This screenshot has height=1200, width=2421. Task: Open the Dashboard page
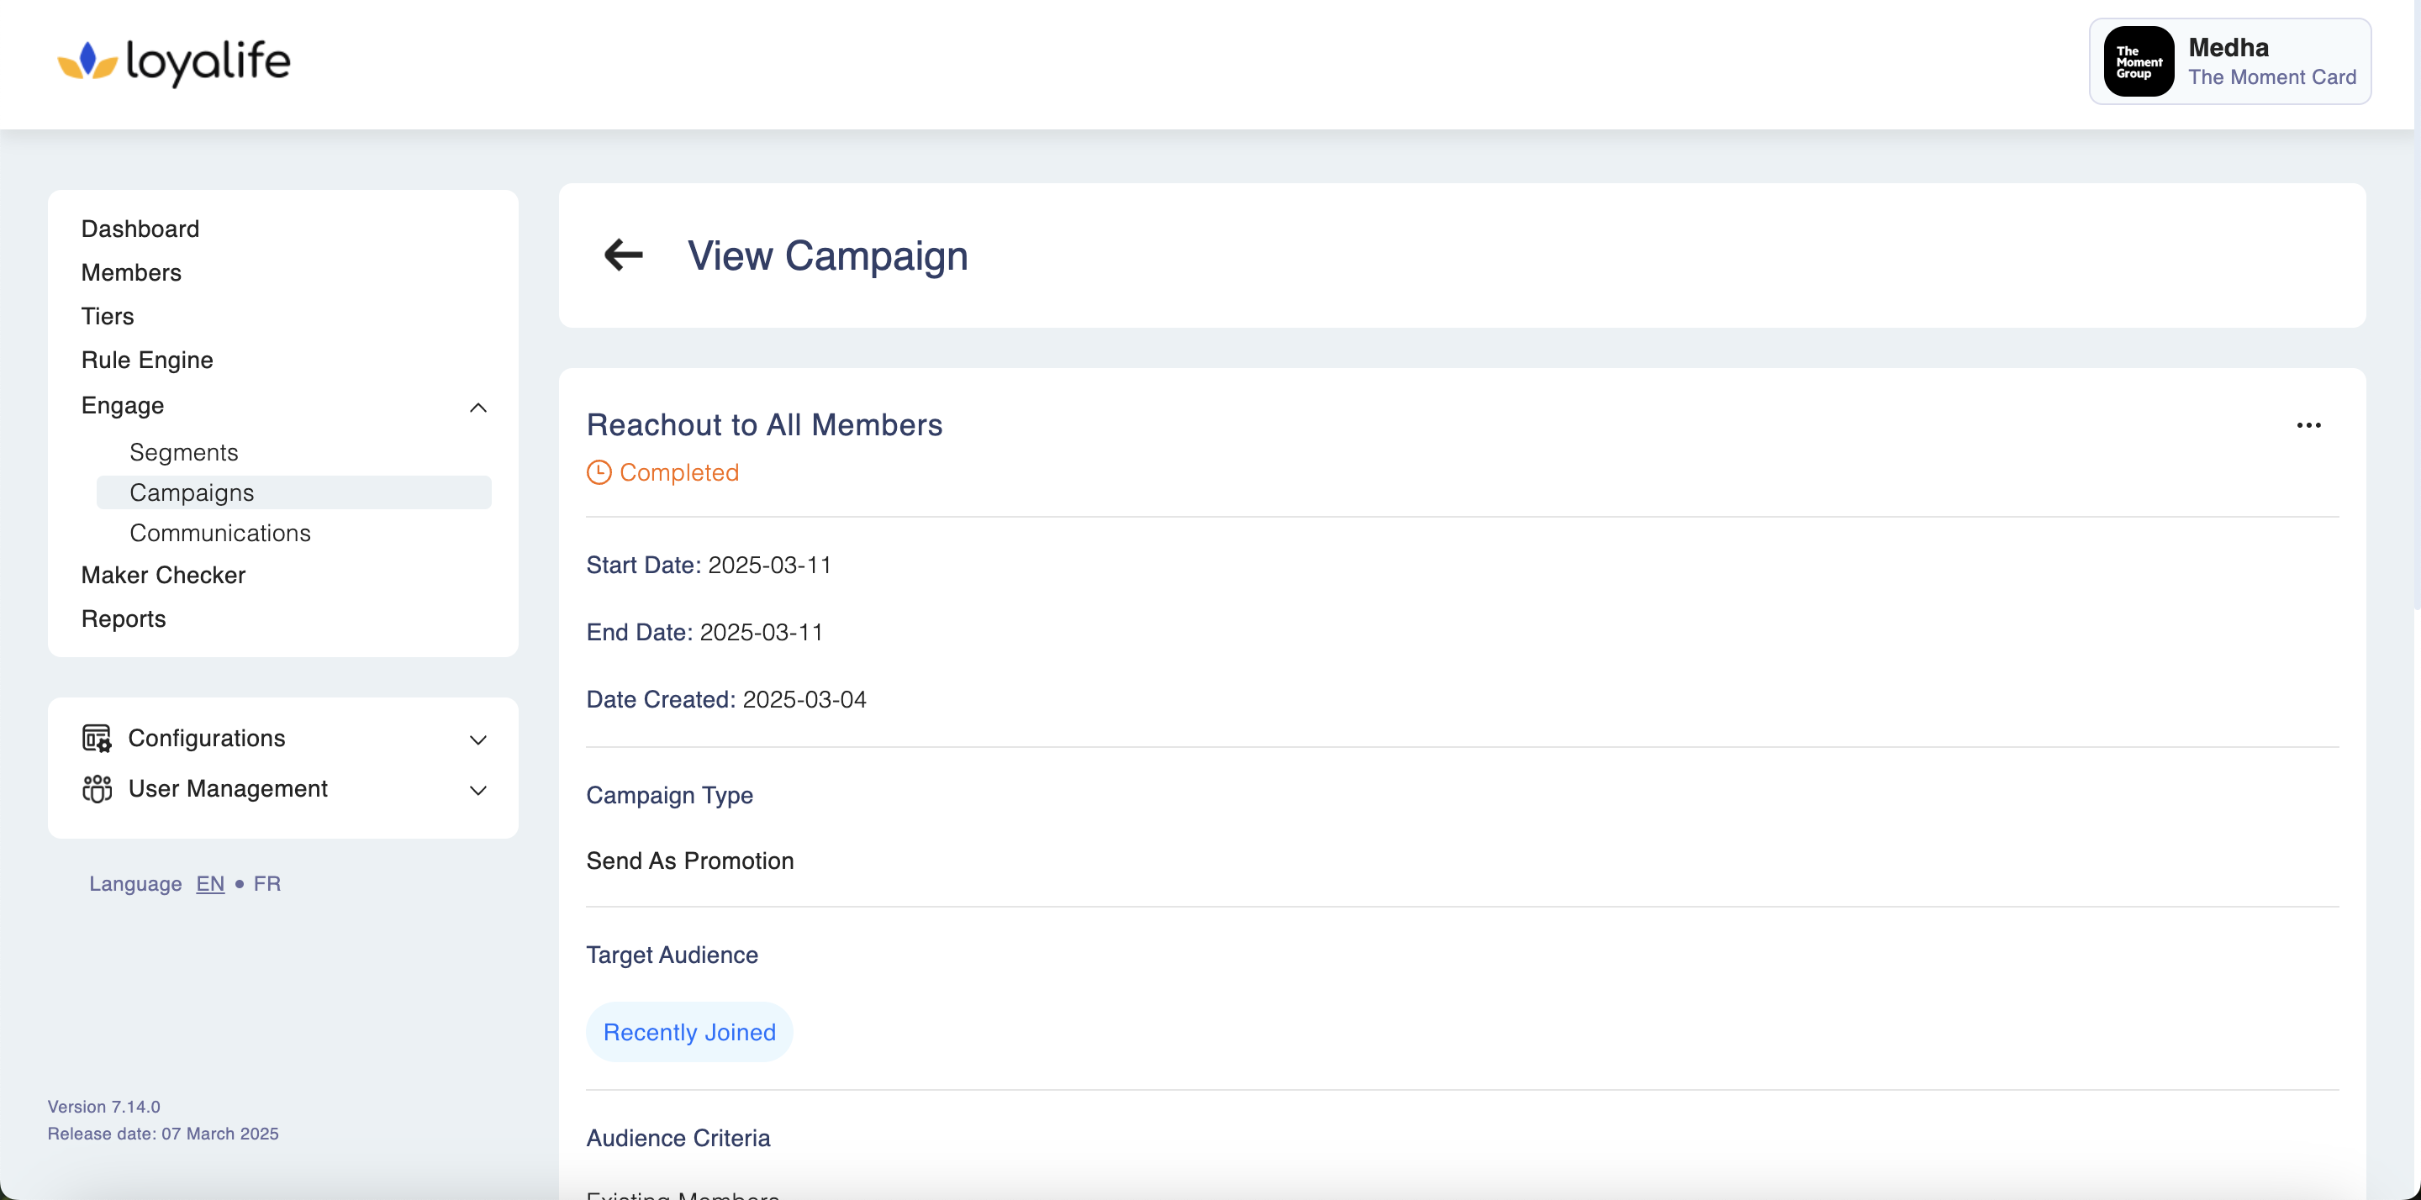(x=140, y=229)
